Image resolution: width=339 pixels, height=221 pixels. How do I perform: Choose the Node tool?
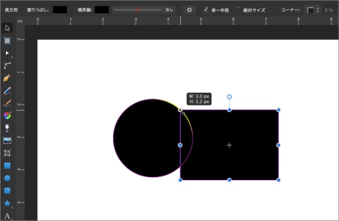point(7,53)
